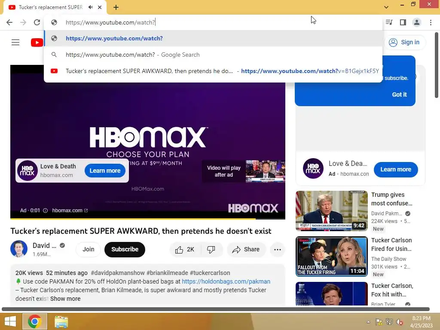The width and height of the screenshot is (440, 330).
Task: Mute tab audio via speaker icon in tab
Action: [90, 7]
